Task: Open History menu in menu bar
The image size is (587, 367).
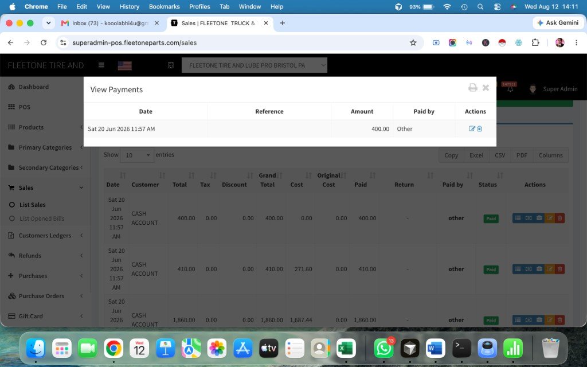Action: 129,6
